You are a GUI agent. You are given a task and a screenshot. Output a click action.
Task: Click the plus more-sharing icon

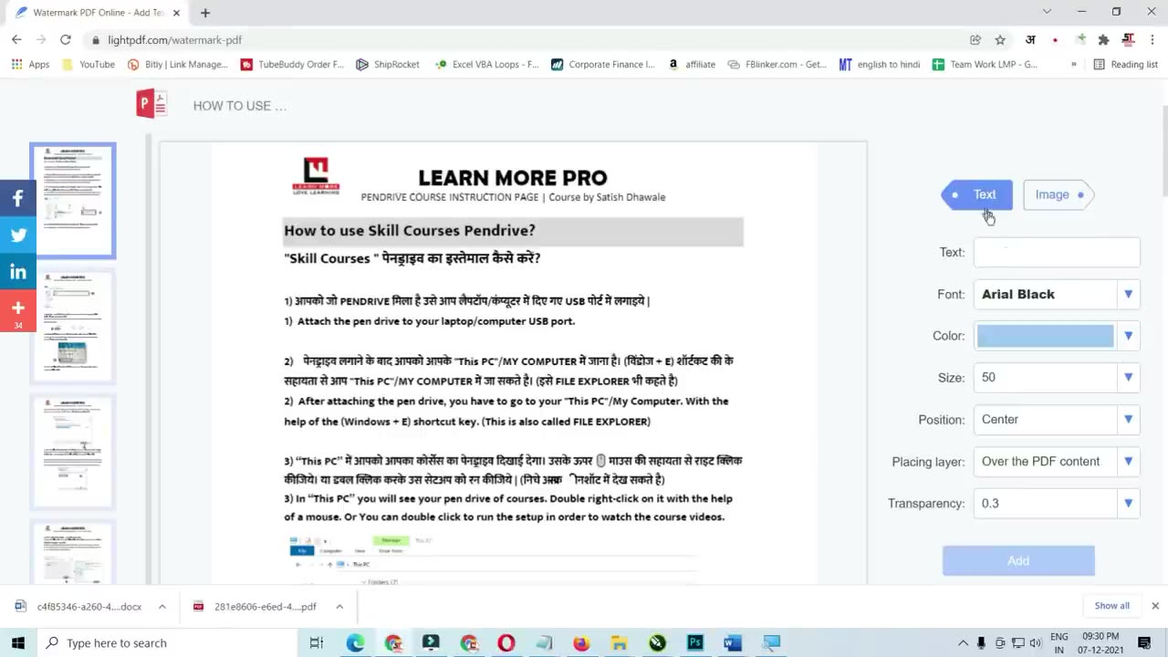pos(18,311)
